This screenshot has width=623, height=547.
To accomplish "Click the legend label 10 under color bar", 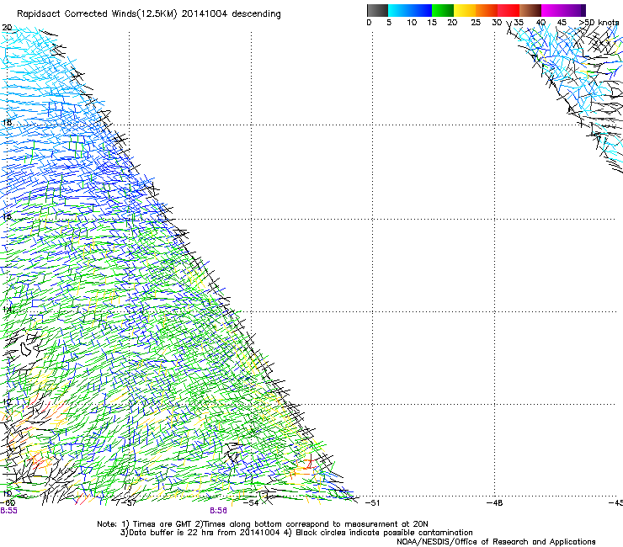I will coord(412,23).
